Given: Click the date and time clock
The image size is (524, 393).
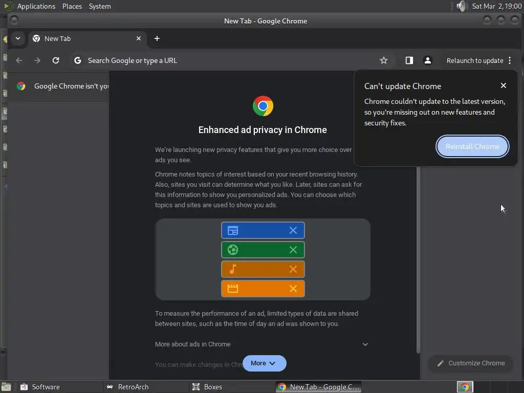Looking at the screenshot, I should pos(496,6).
